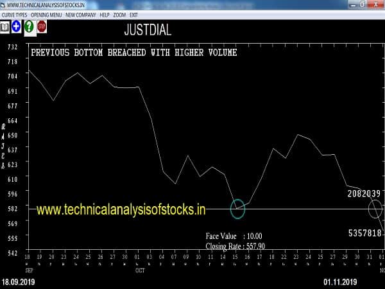Click the application icon in title bar

pos(4,4)
